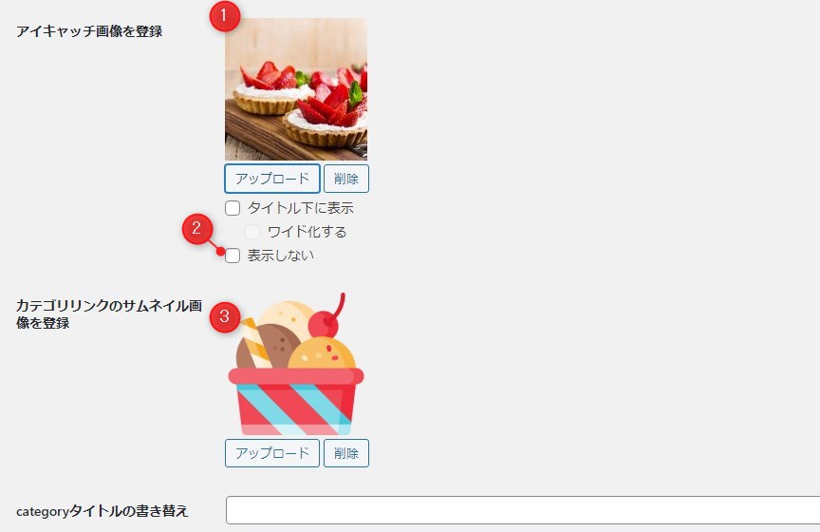
Task: Click the red number 2 marker
Action: pos(197,229)
